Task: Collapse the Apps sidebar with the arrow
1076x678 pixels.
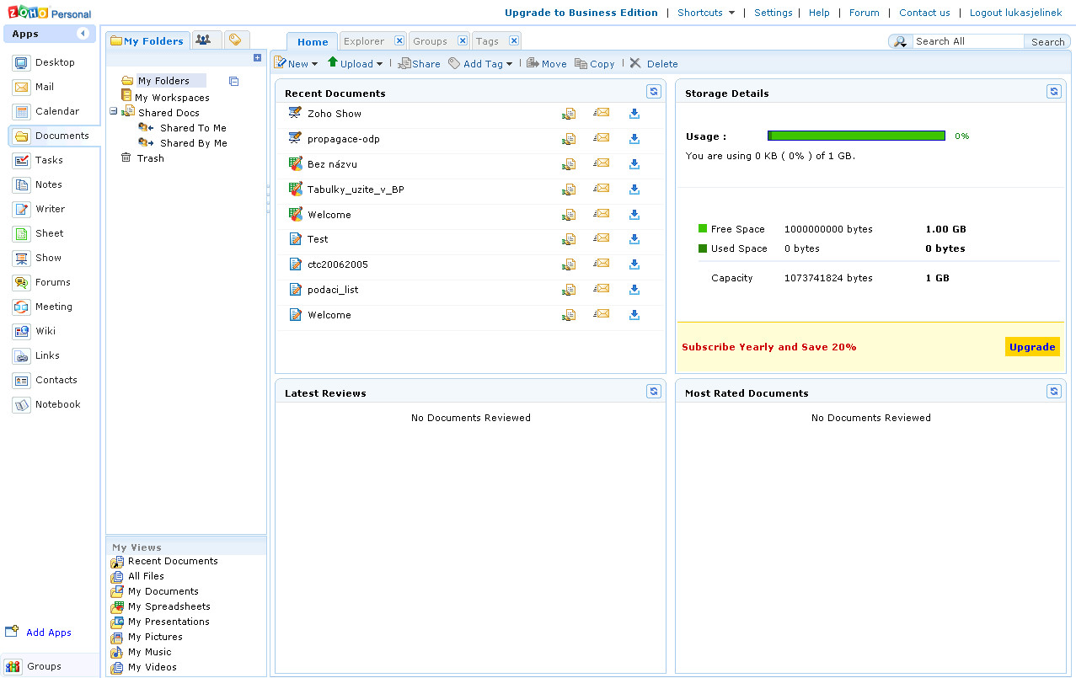Action: 83,34
